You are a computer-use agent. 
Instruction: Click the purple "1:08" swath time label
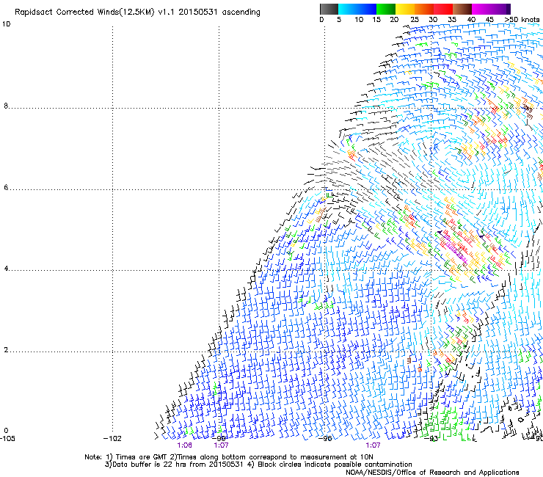(185, 445)
